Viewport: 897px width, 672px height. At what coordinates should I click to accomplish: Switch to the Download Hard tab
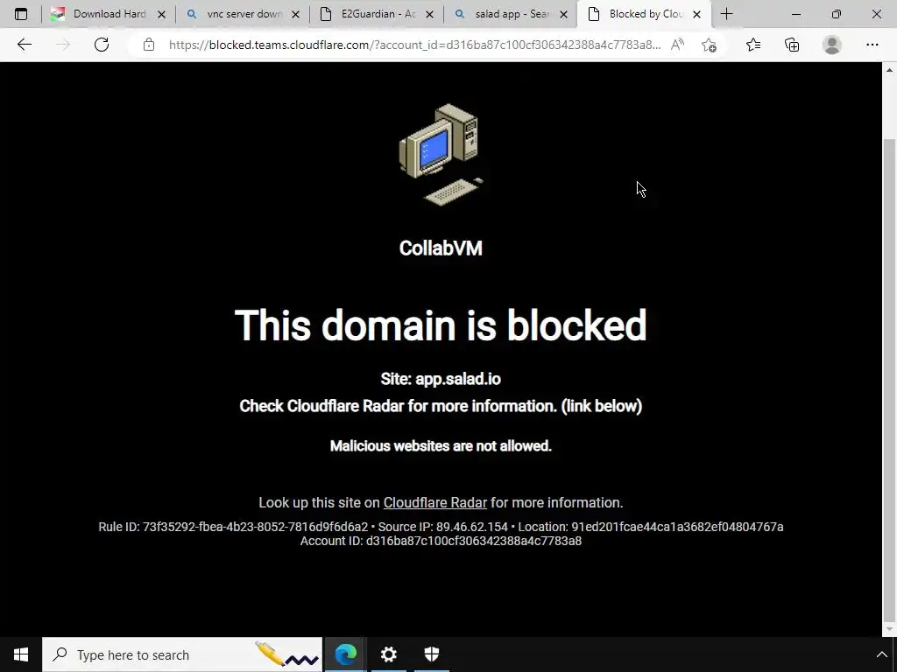click(x=108, y=14)
